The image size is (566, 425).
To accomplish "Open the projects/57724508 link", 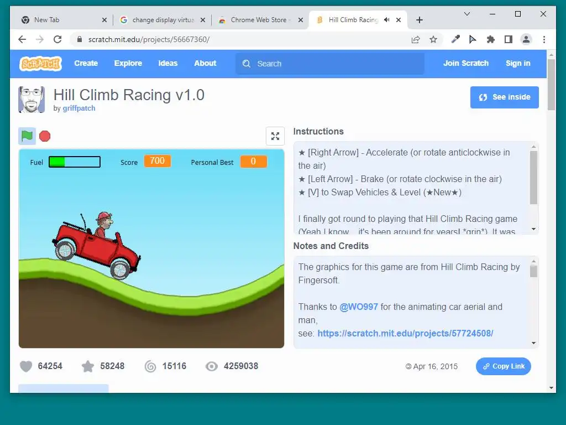I will [405, 333].
